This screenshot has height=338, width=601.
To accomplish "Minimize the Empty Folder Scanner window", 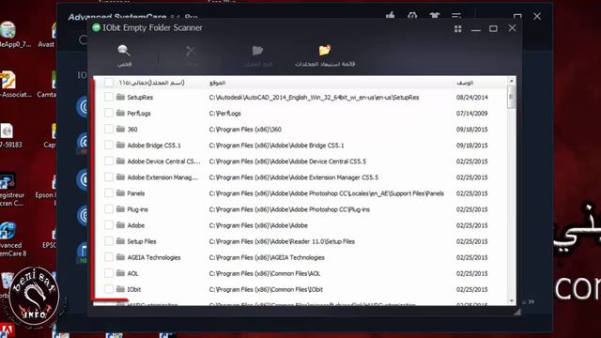I will (476, 29).
